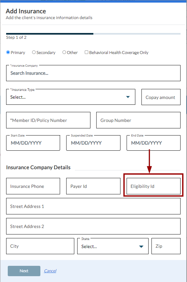Click the Search Insurance company field
The width and height of the screenshot is (187, 282).
point(93,73)
